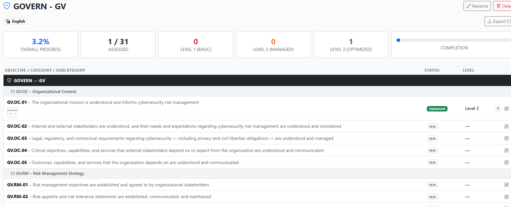Viewport: 511px width, 207px height.
Task: Click the attachment count badge on GV.OC-01
Action: coord(498,109)
